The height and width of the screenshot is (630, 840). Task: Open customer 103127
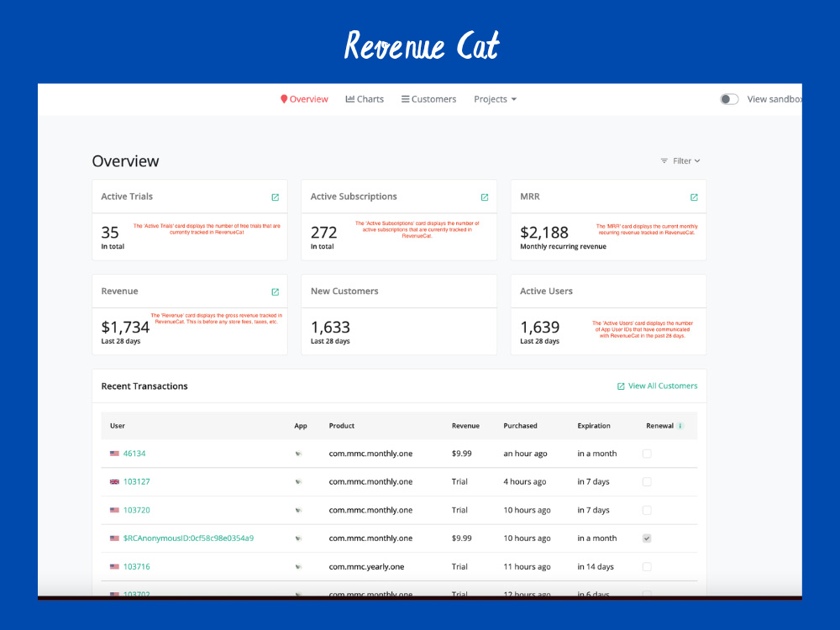(137, 481)
